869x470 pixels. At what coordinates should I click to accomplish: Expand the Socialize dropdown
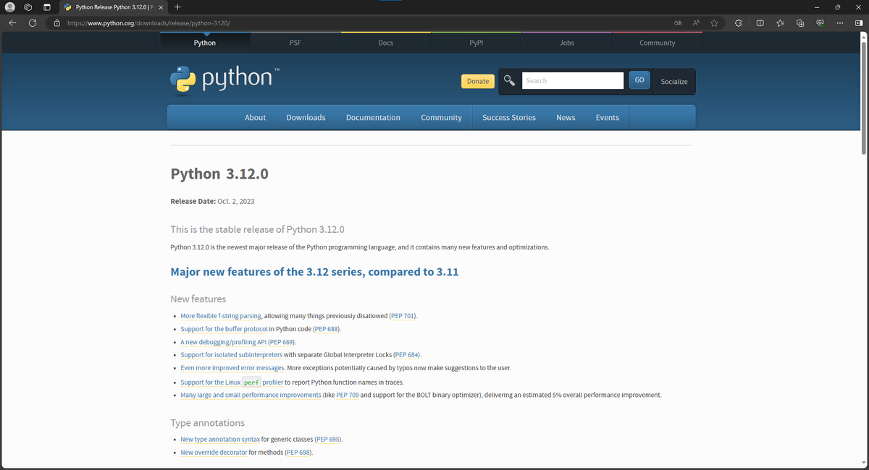(674, 82)
